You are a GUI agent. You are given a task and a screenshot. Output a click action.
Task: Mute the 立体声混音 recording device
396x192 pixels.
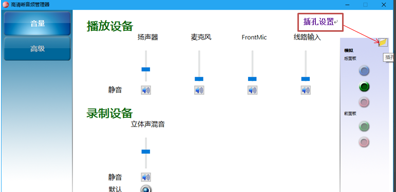[x=146, y=177]
